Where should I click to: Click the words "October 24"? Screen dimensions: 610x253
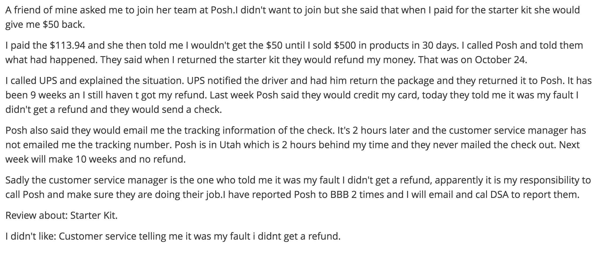coord(500,59)
